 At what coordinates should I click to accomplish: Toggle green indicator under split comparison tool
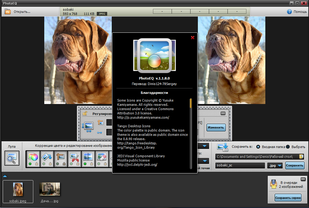85,164
